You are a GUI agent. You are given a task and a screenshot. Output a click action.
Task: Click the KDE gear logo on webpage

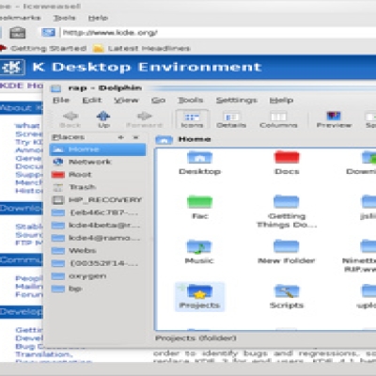click(x=12, y=67)
